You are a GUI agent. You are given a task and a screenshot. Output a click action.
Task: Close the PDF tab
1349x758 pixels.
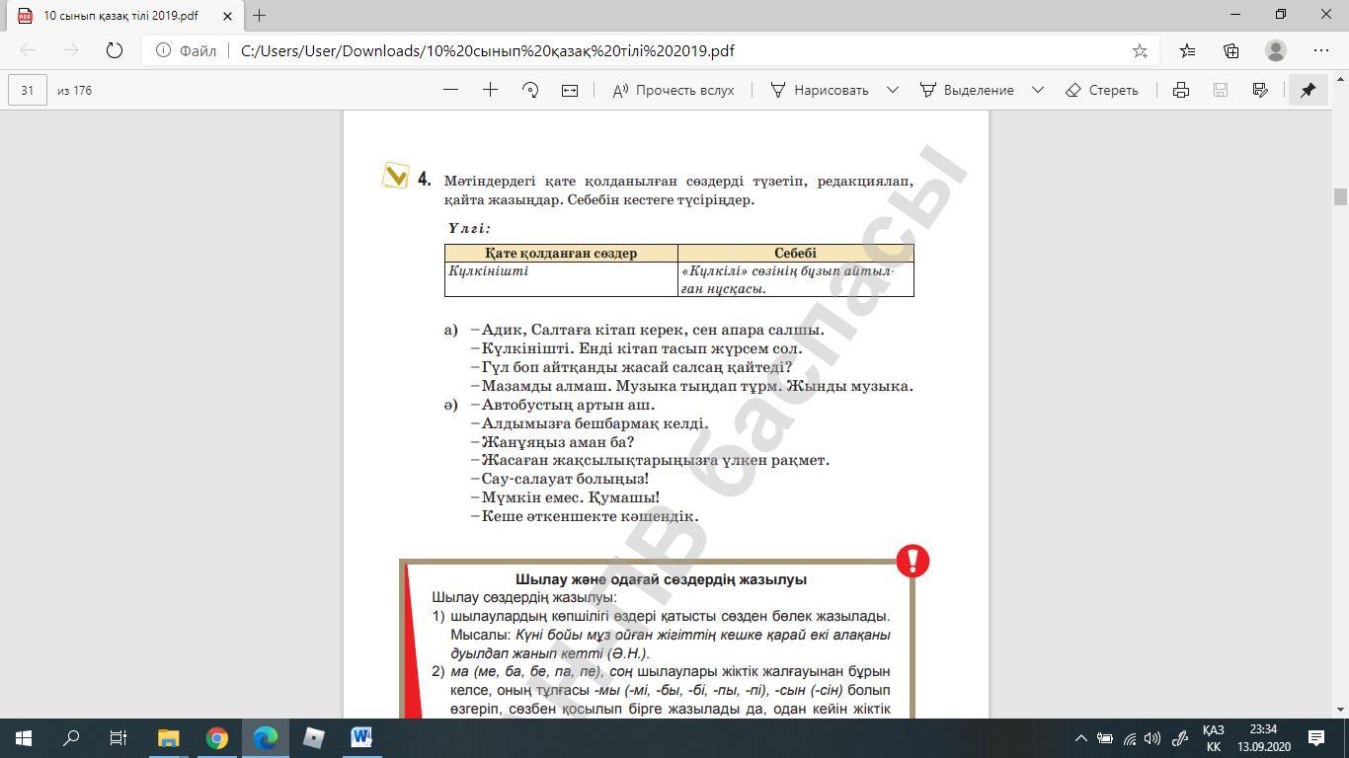(227, 16)
